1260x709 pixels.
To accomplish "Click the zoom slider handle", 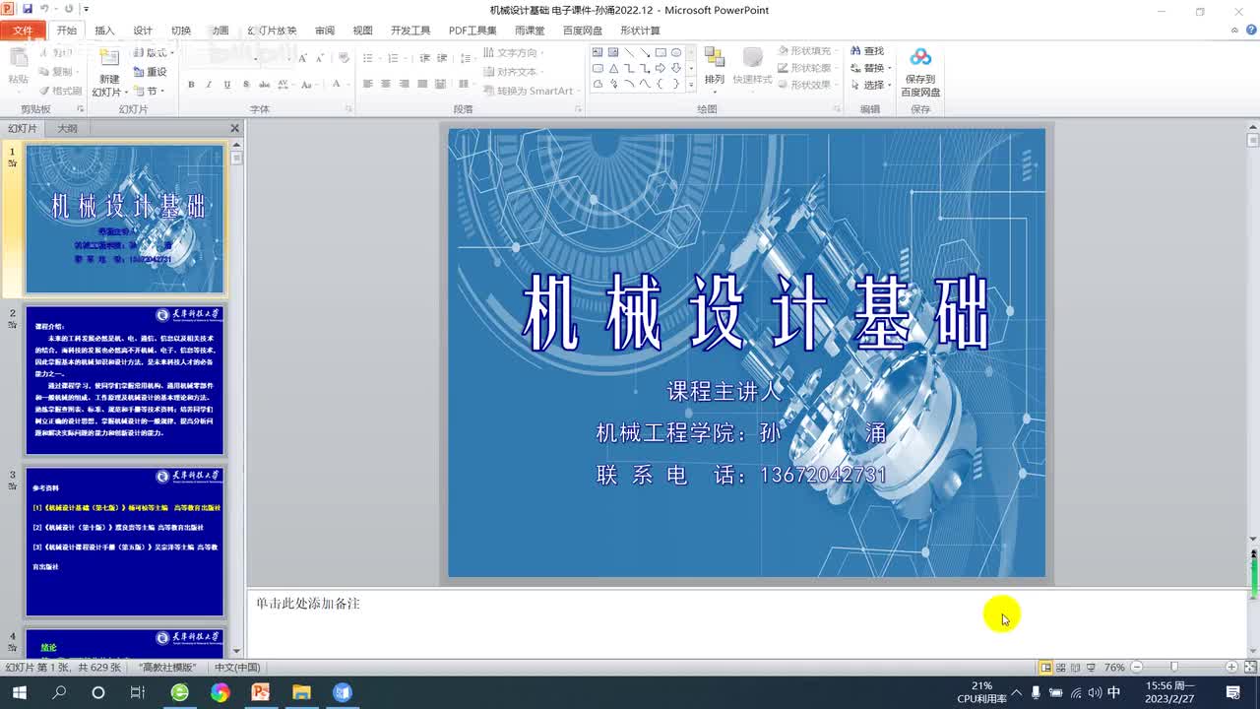I will (x=1173, y=668).
